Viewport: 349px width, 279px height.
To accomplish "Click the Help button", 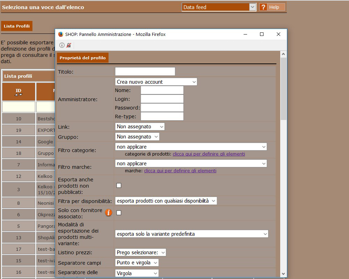I will coord(272,7).
